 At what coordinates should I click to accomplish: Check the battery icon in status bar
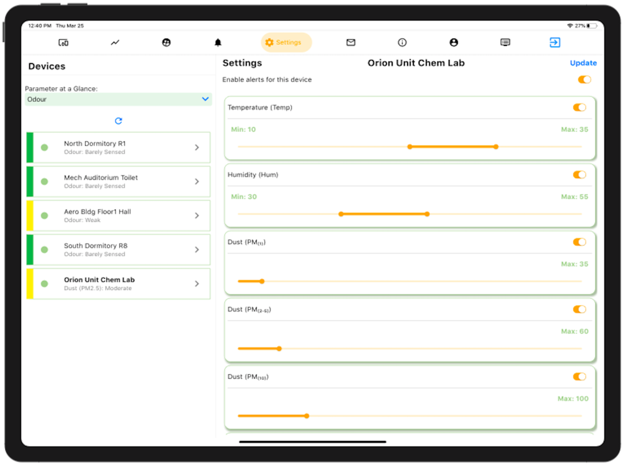point(592,26)
